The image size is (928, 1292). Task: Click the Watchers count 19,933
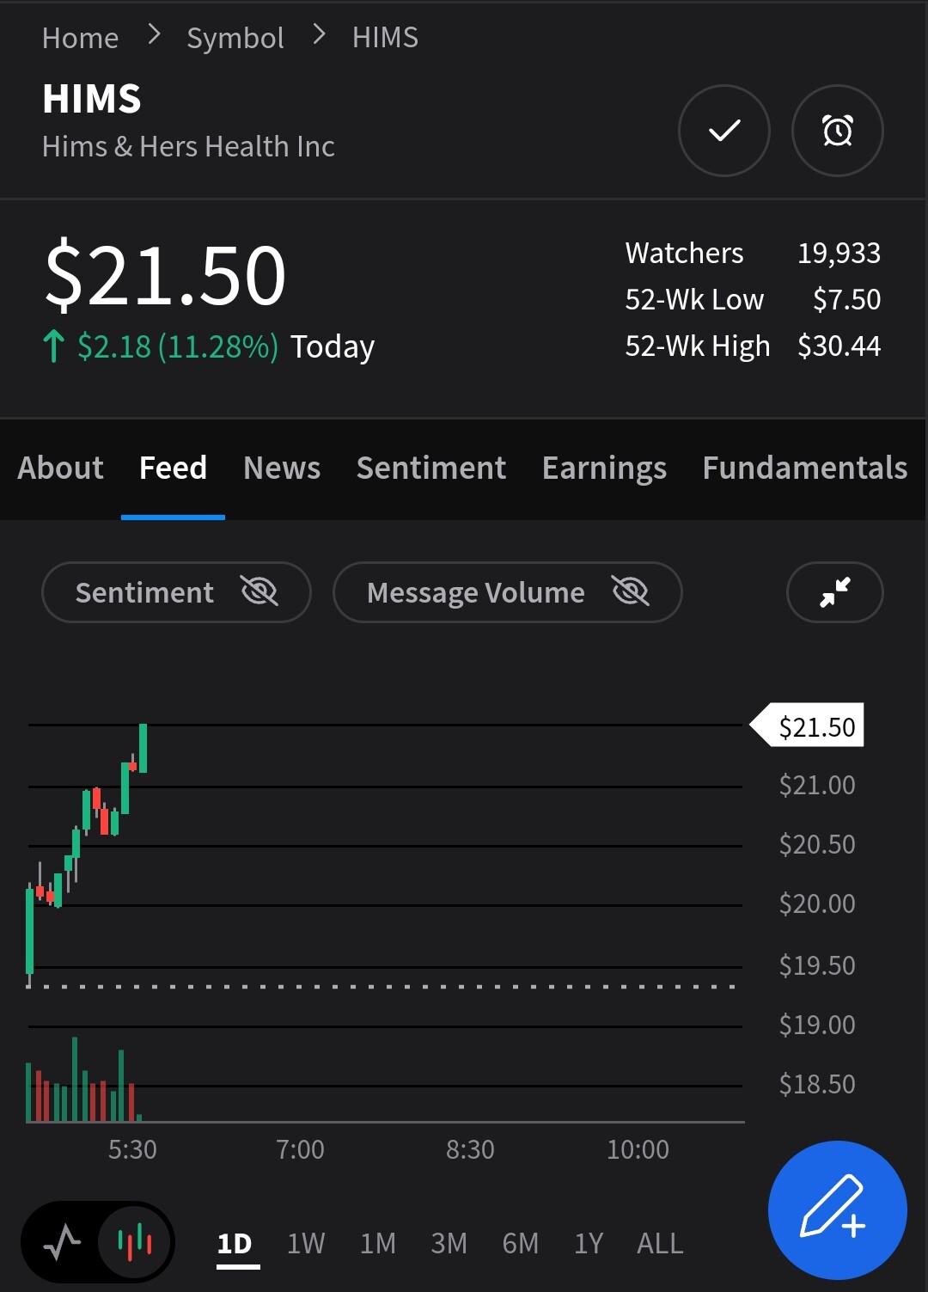839,254
